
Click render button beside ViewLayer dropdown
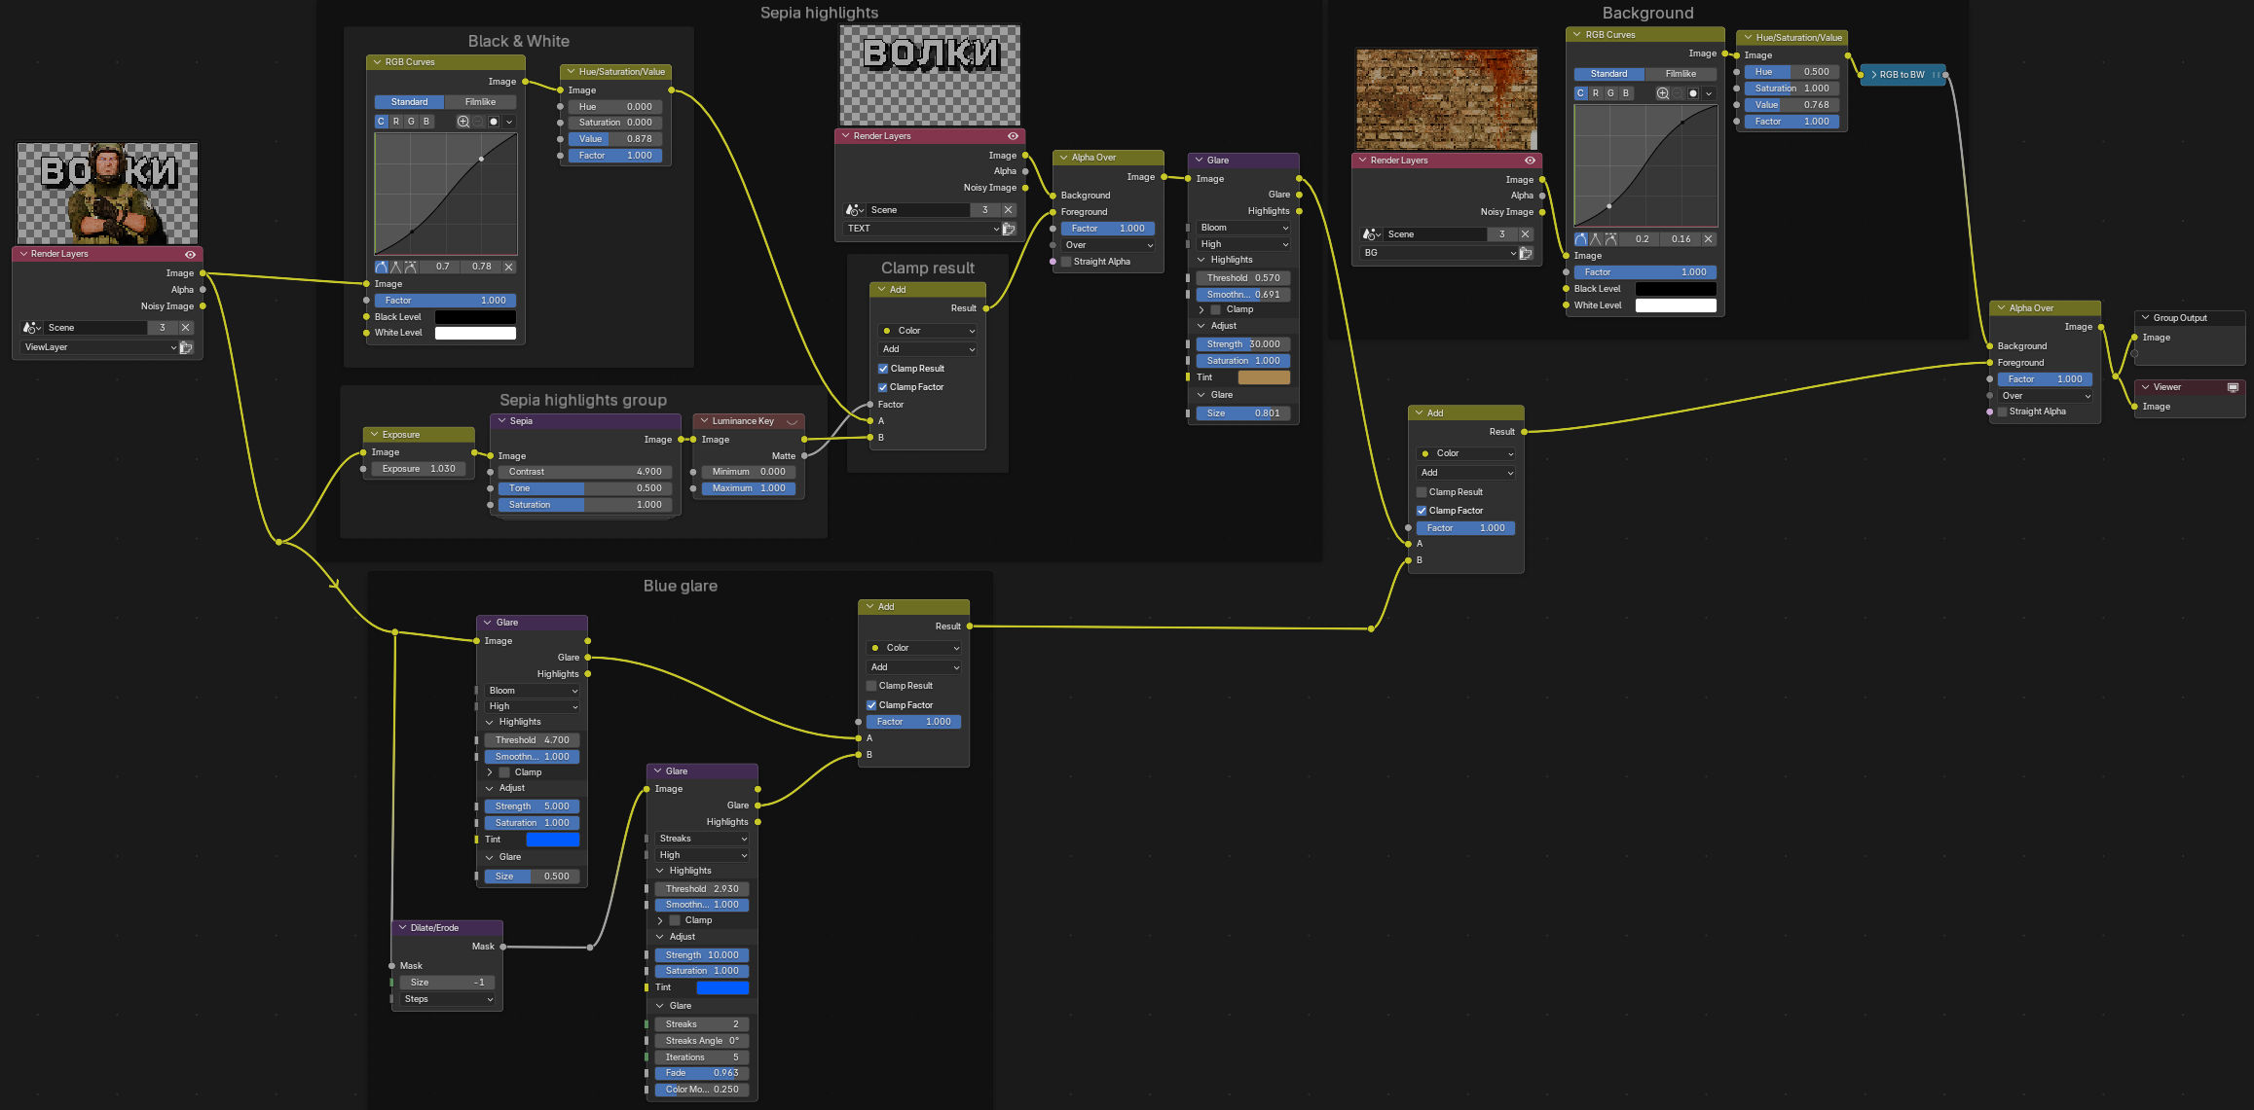point(186,347)
